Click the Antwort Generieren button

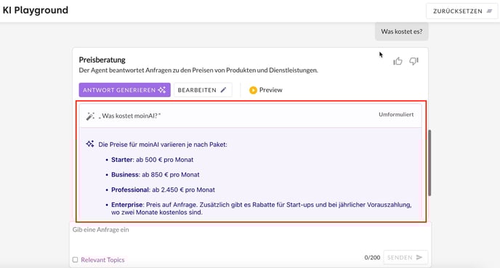(x=125, y=90)
